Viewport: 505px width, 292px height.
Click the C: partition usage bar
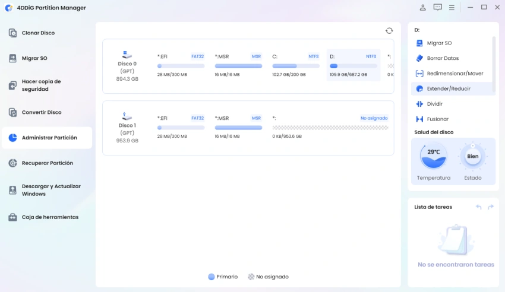(296, 66)
